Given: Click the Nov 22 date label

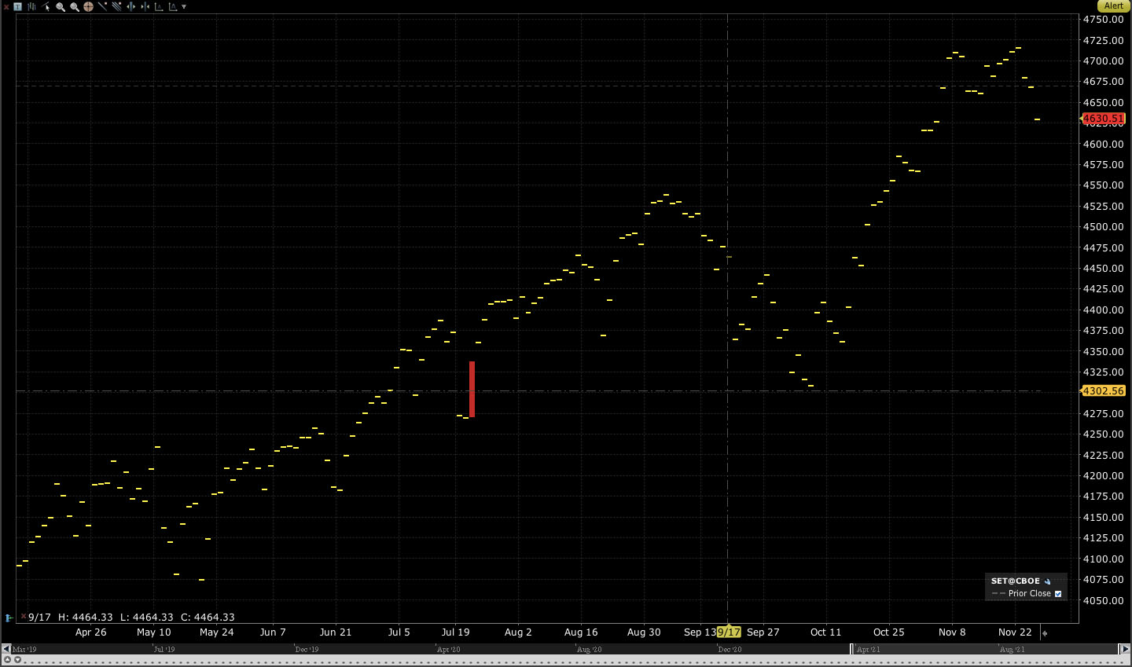Looking at the screenshot, I should (1015, 632).
